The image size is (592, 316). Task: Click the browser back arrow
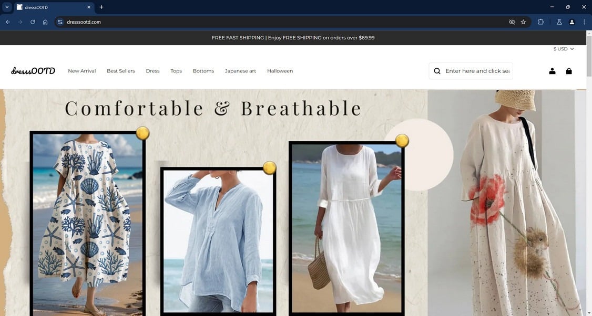click(7, 22)
